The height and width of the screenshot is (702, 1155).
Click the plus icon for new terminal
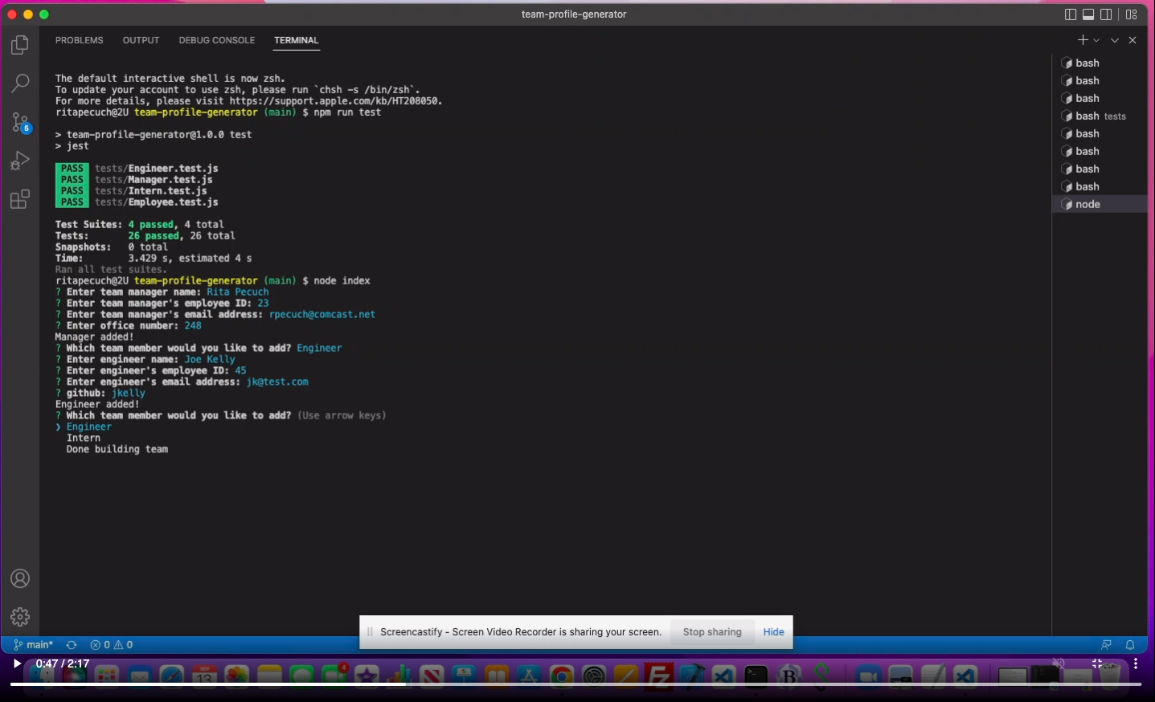(x=1083, y=40)
